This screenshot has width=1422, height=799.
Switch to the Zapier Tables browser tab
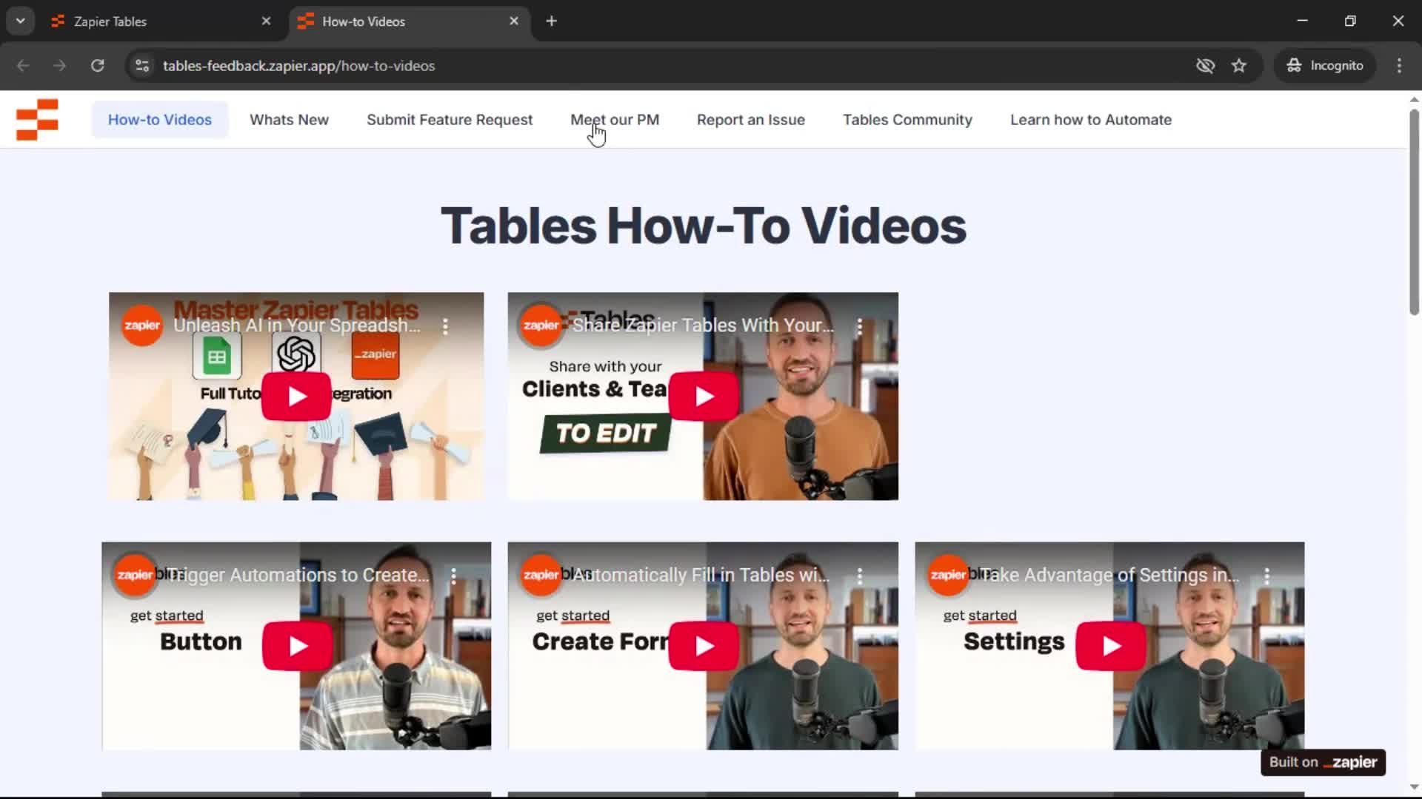coord(159,21)
